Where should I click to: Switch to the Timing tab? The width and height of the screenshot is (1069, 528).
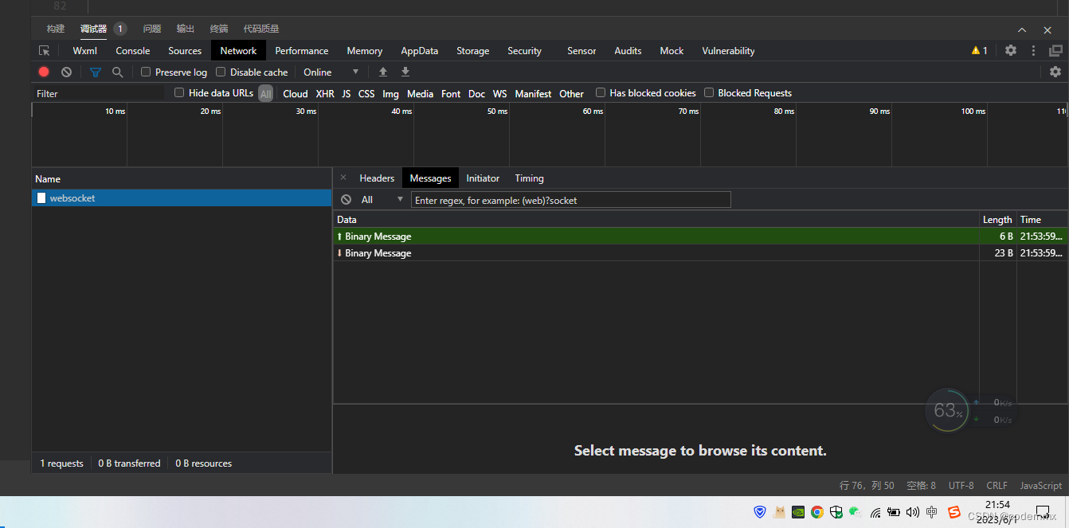(x=528, y=178)
